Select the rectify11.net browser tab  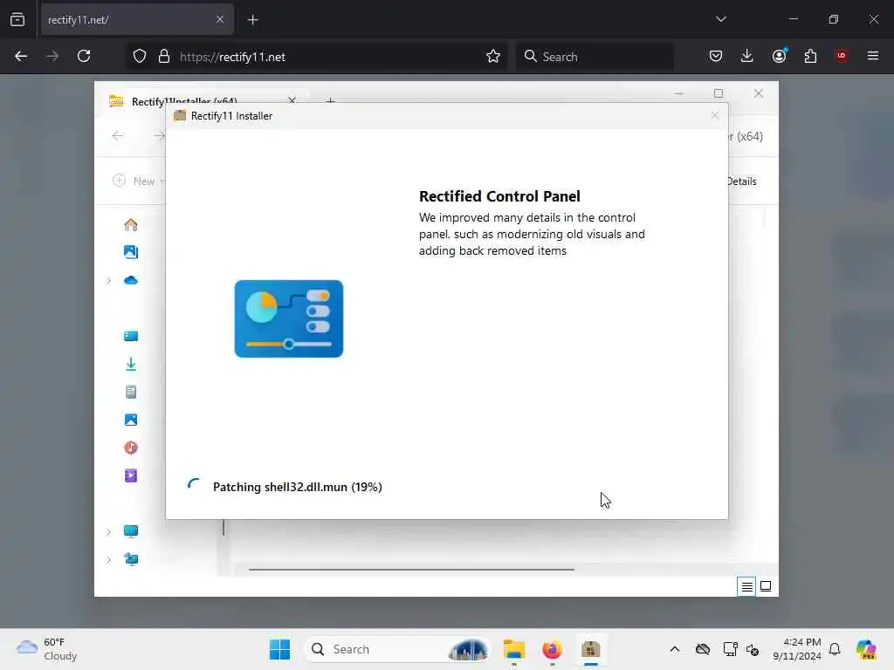click(137, 20)
